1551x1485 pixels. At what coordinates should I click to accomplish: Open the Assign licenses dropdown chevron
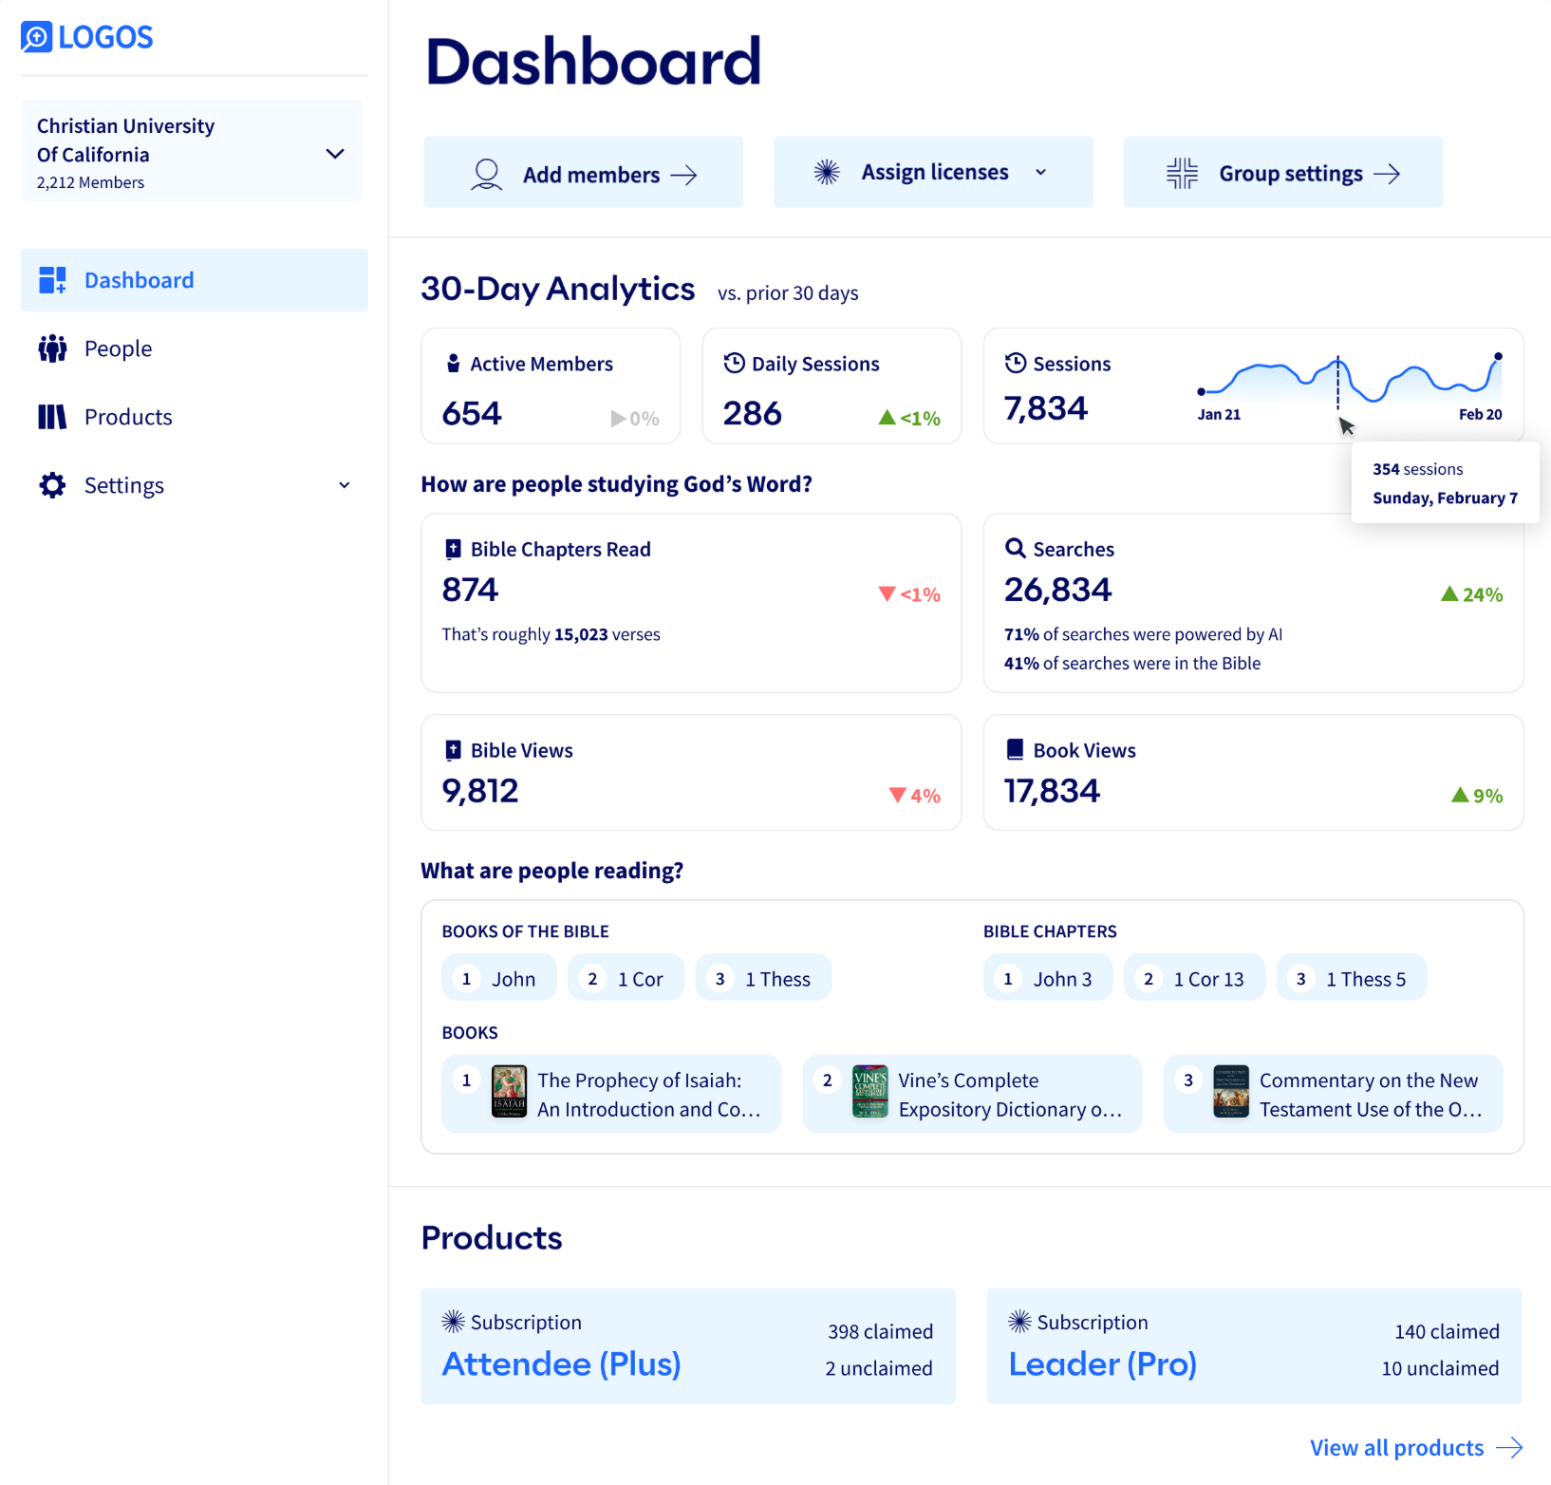pos(1041,172)
